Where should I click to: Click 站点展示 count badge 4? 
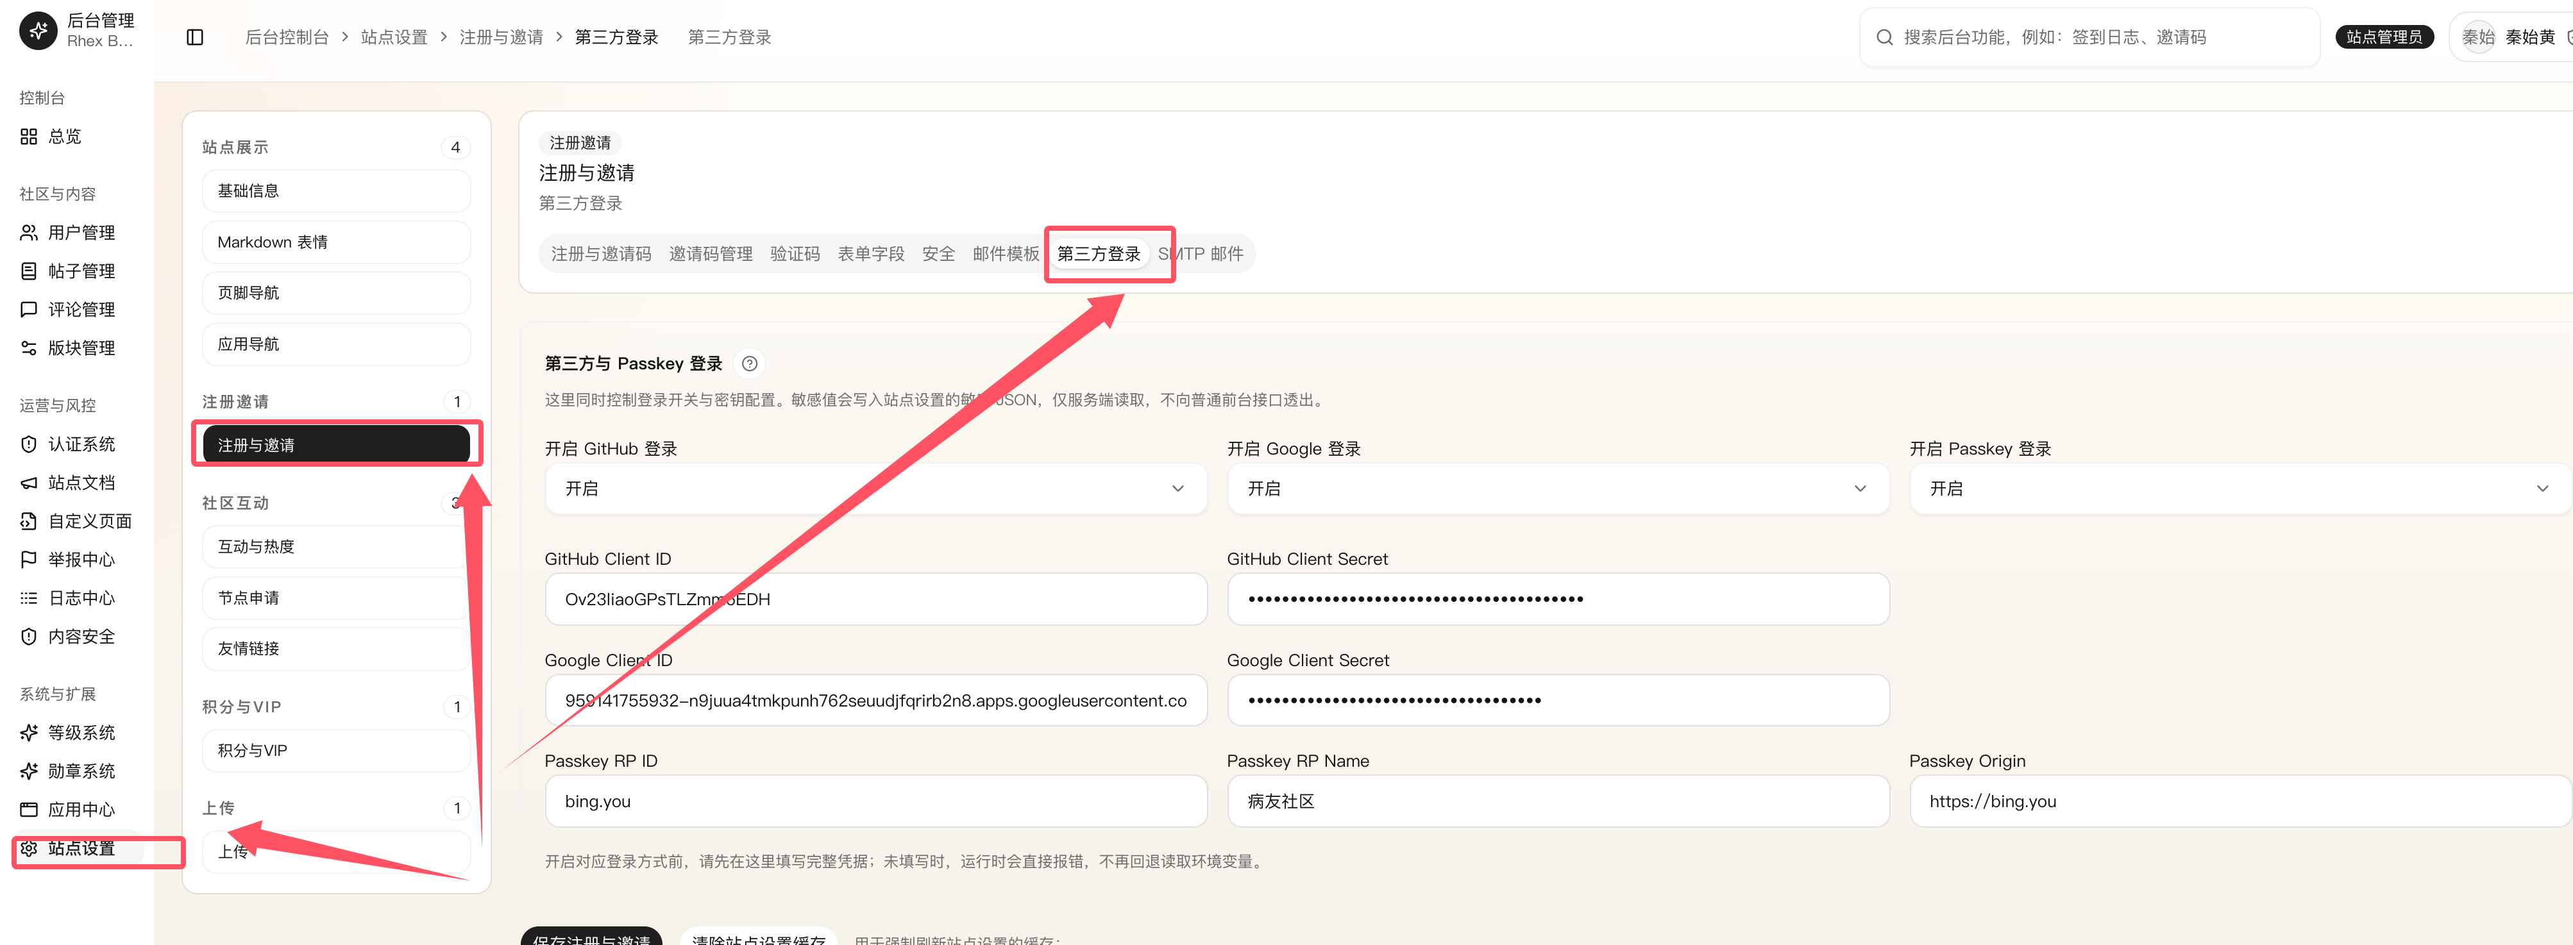tap(455, 147)
